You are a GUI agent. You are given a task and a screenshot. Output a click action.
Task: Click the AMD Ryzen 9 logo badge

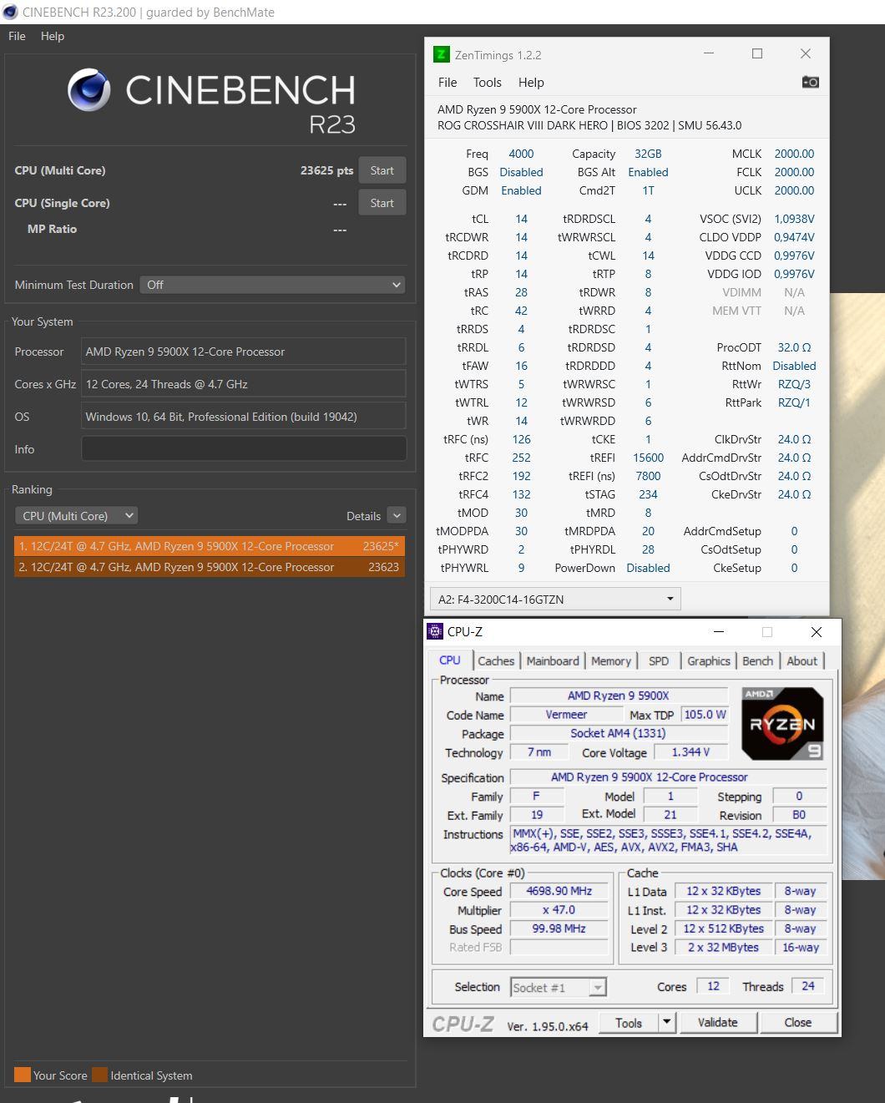click(782, 724)
